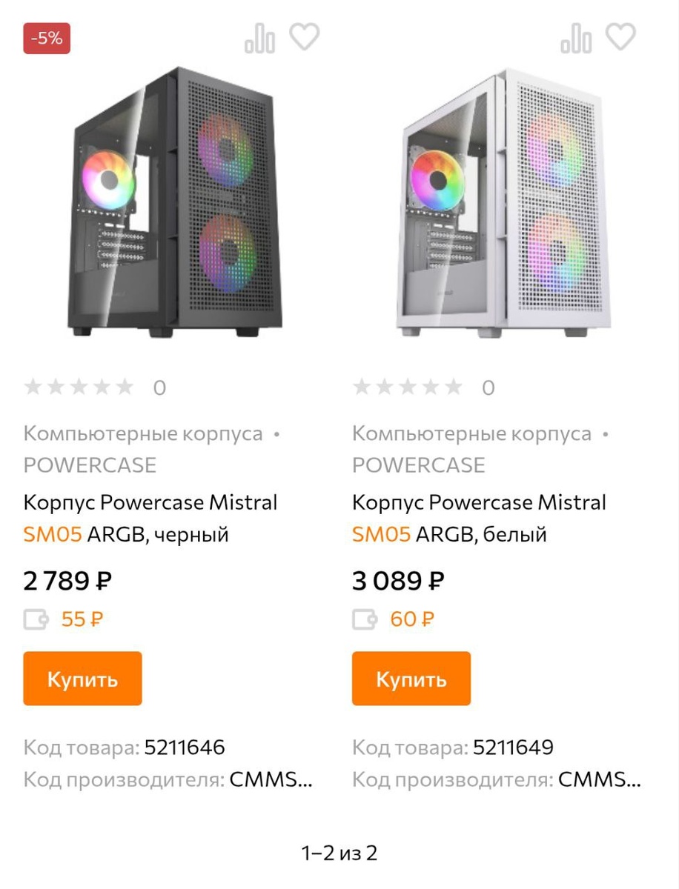The width and height of the screenshot is (679, 889).
Task: Open Компьютерные корпуса category for white case
Action: tap(471, 433)
